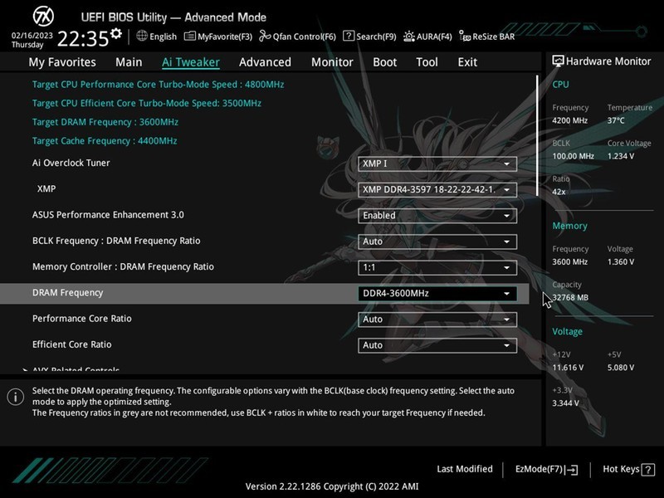This screenshot has height=498, width=664.
Task: Open the DRAM Frequency DDR4-3600MHz dropdown
Action: tap(437, 294)
